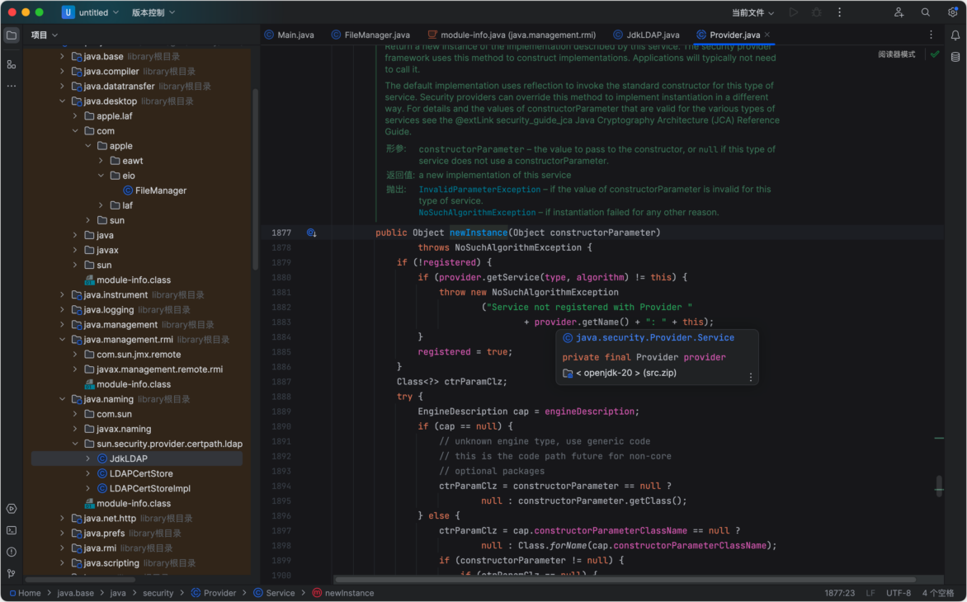Show more tool windows ellipsis in left sidebar
The width and height of the screenshot is (967, 602).
coord(11,86)
